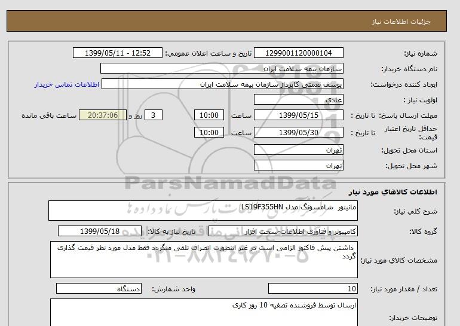Click goods specifications text area
460x326 pixels.
204,260
